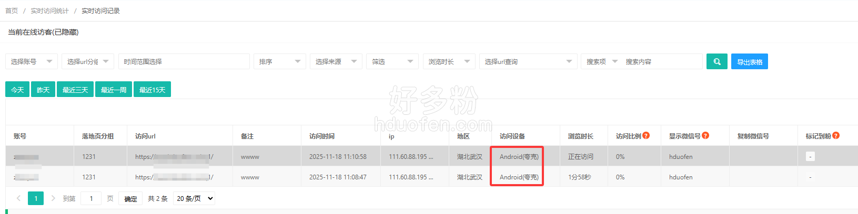Screen dimensions: 858x214
Task: Click the 搜索内容 text field
Action: click(661, 61)
